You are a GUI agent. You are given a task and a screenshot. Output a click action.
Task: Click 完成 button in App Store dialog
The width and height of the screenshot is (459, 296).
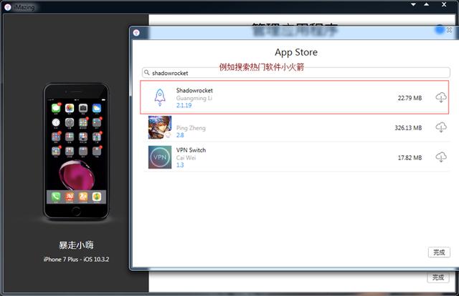tap(439, 252)
